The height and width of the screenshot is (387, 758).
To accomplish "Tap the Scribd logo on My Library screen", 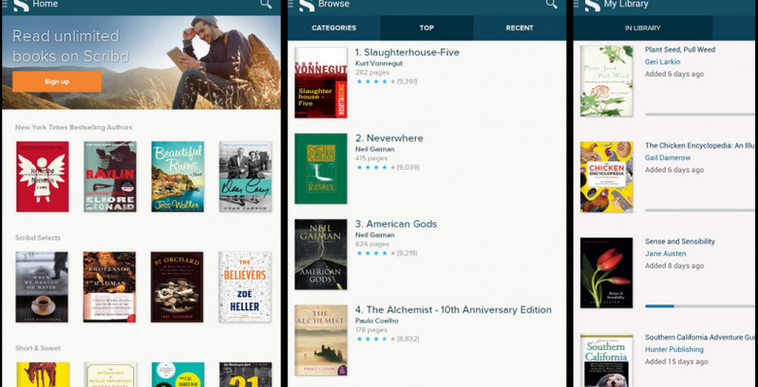I will click(593, 5).
